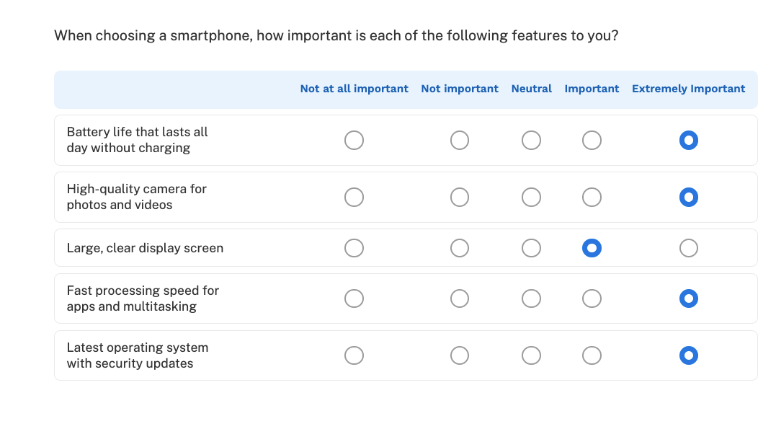Choose Not at all important for operating system
The width and height of the screenshot is (776, 447).
coord(354,355)
